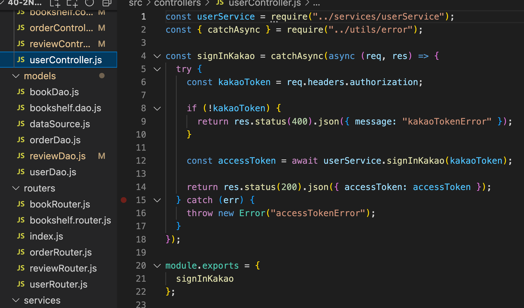This screenshot has width=524, height=308.
Task: Fold the signInKakao function at line 4
Action: (x=157, y=56)
